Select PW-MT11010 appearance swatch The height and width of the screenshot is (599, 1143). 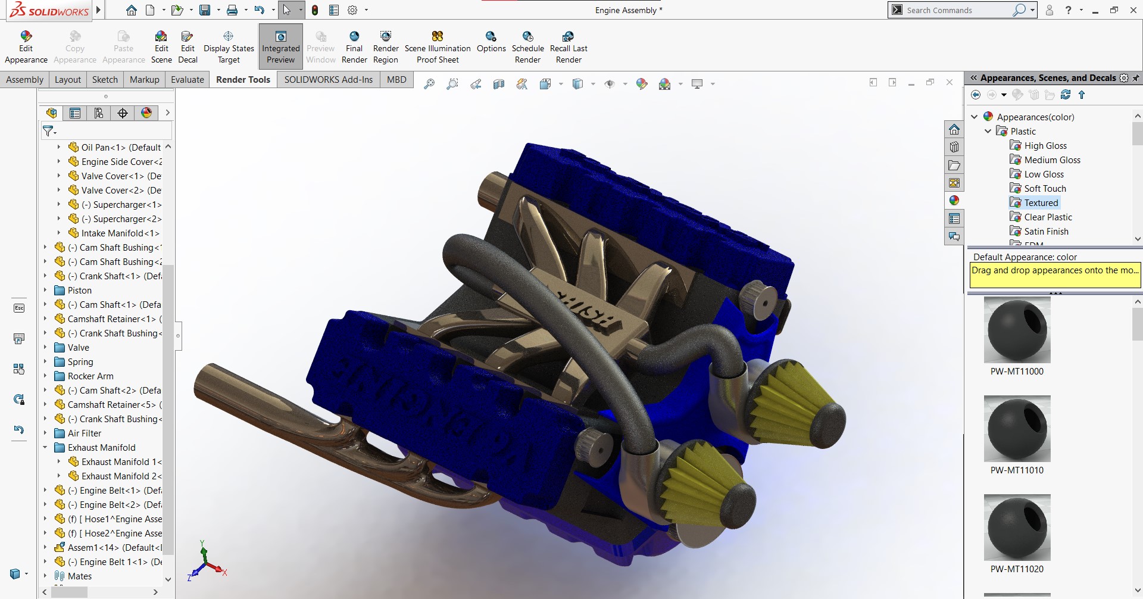coord(1017,429)
